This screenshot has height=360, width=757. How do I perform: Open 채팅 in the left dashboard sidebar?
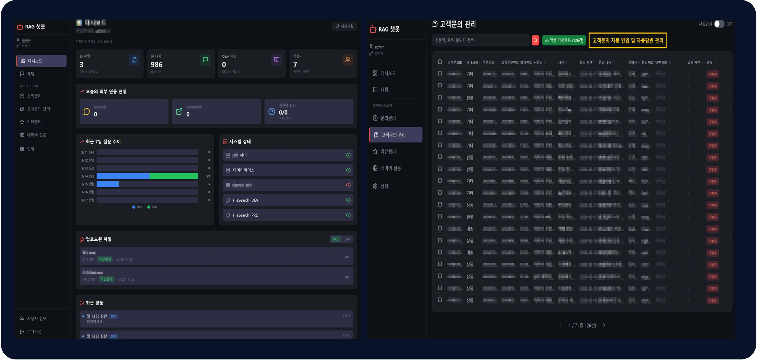(x=42, y=74)
